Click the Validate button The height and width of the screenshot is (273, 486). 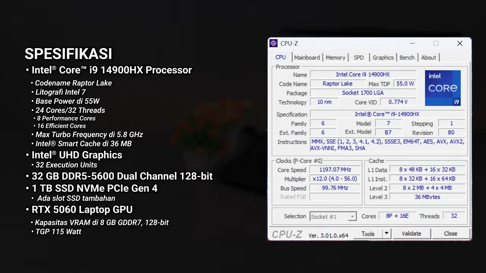[x=411, y=234]
